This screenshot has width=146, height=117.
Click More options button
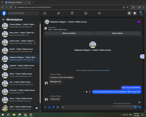pyautogui.click(x=118, y=33)
